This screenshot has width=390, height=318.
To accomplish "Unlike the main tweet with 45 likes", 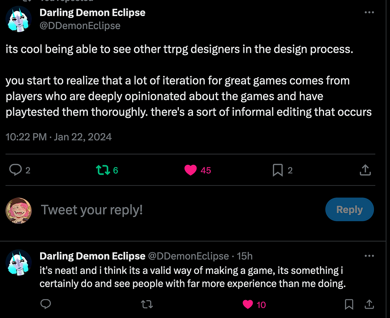I will point(190,170).
